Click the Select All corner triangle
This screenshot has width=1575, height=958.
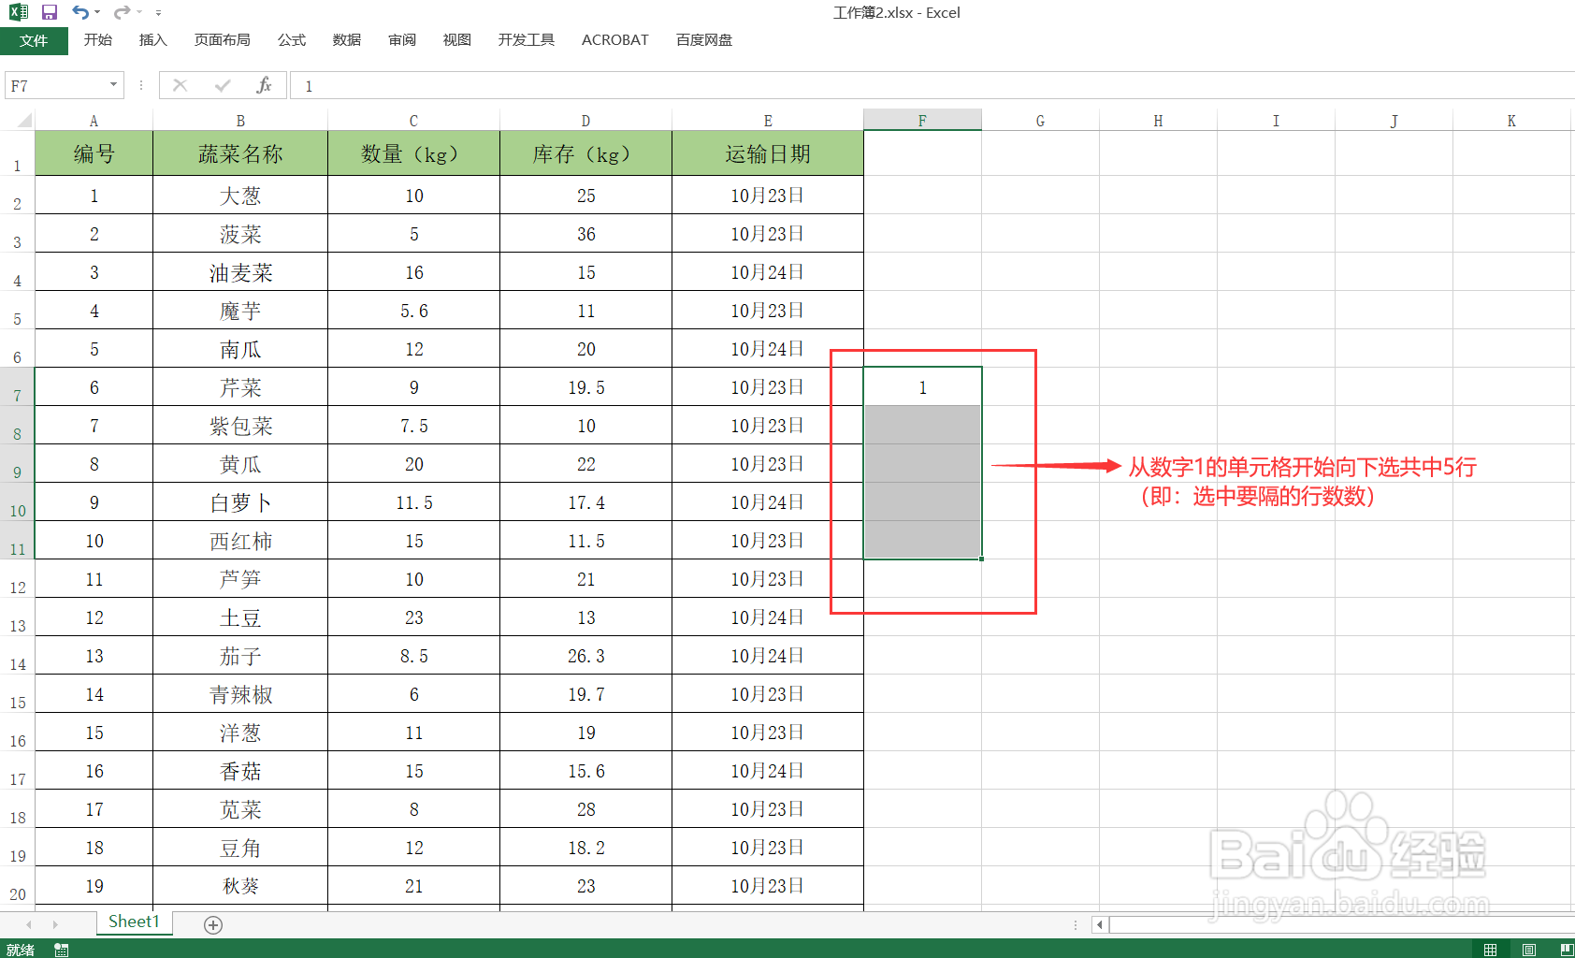24,120
